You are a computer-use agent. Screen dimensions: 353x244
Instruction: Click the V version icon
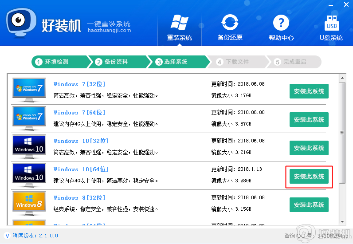pos(8,236)
